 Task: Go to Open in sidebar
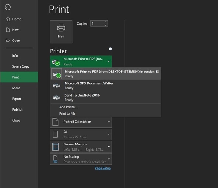pyautogui.click(x=19, y=41)
